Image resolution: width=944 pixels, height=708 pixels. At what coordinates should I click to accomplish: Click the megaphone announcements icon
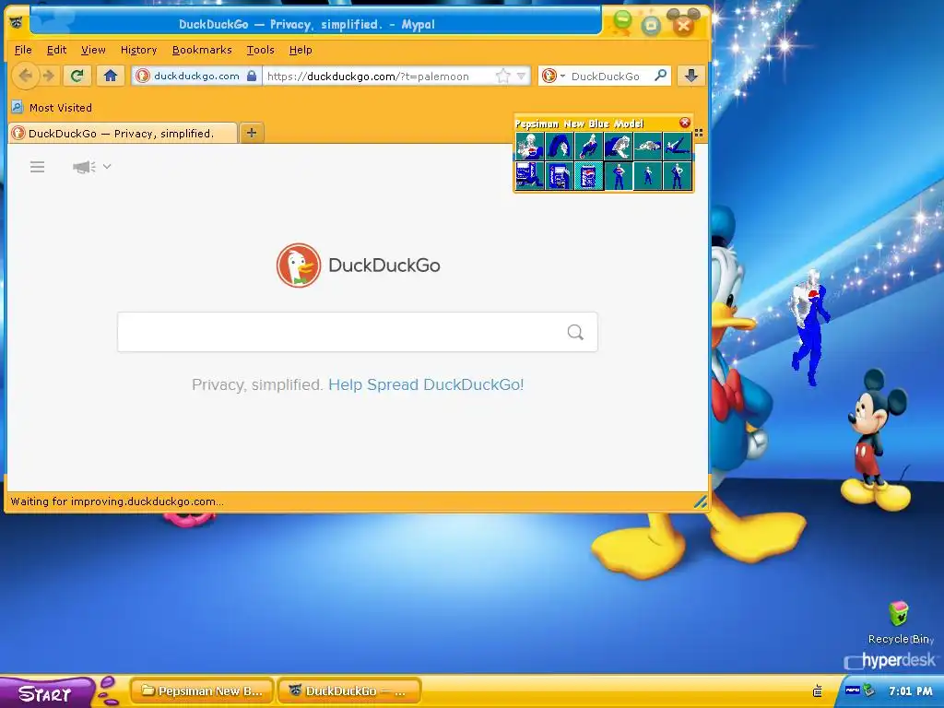84,167
